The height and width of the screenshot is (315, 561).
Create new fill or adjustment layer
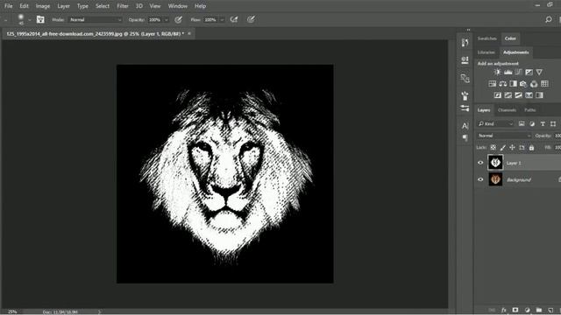click(x=527, y=310)
